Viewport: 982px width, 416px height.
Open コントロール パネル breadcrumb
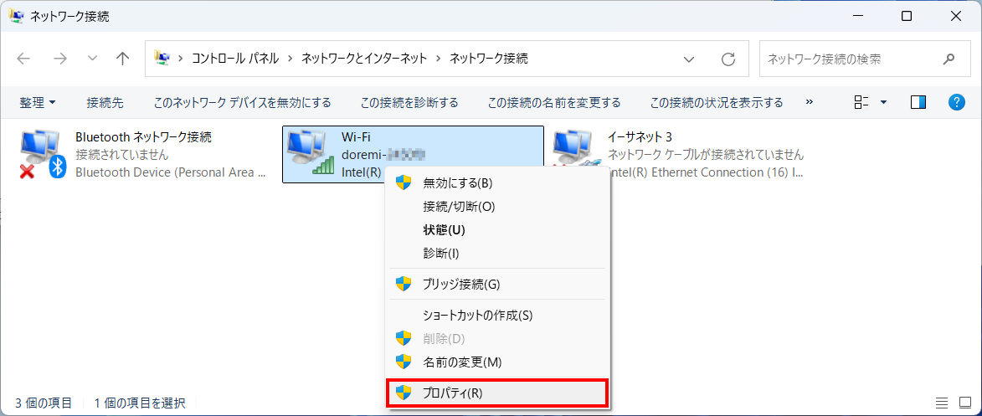pos(235,59)
